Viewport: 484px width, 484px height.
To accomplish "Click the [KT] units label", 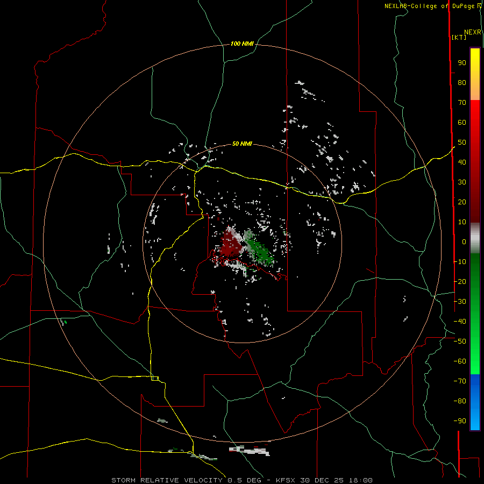I will point(459,37).
